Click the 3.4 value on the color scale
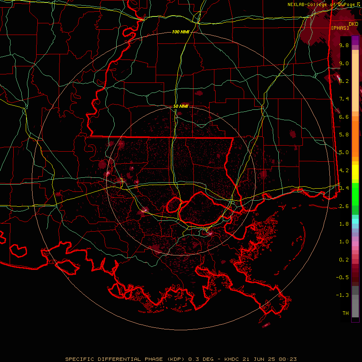 (x=344, y=188)
